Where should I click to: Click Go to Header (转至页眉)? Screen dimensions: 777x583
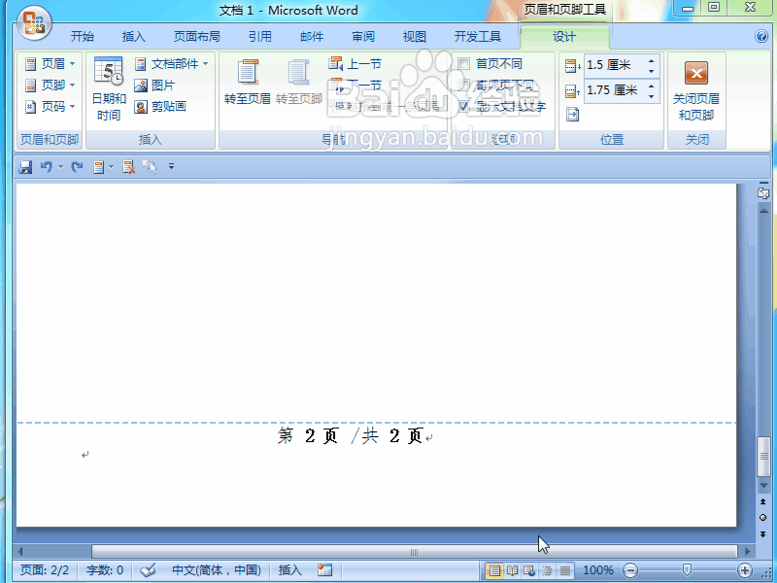click(x=247, y=86)
